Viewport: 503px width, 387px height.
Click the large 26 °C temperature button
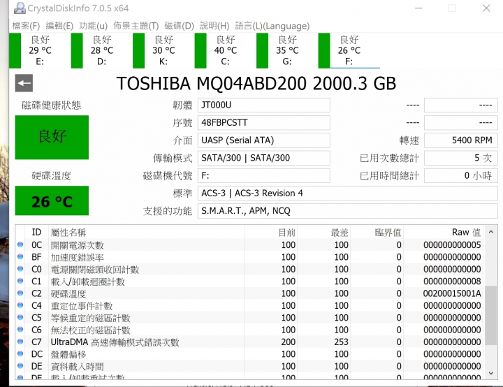(52, 200)
